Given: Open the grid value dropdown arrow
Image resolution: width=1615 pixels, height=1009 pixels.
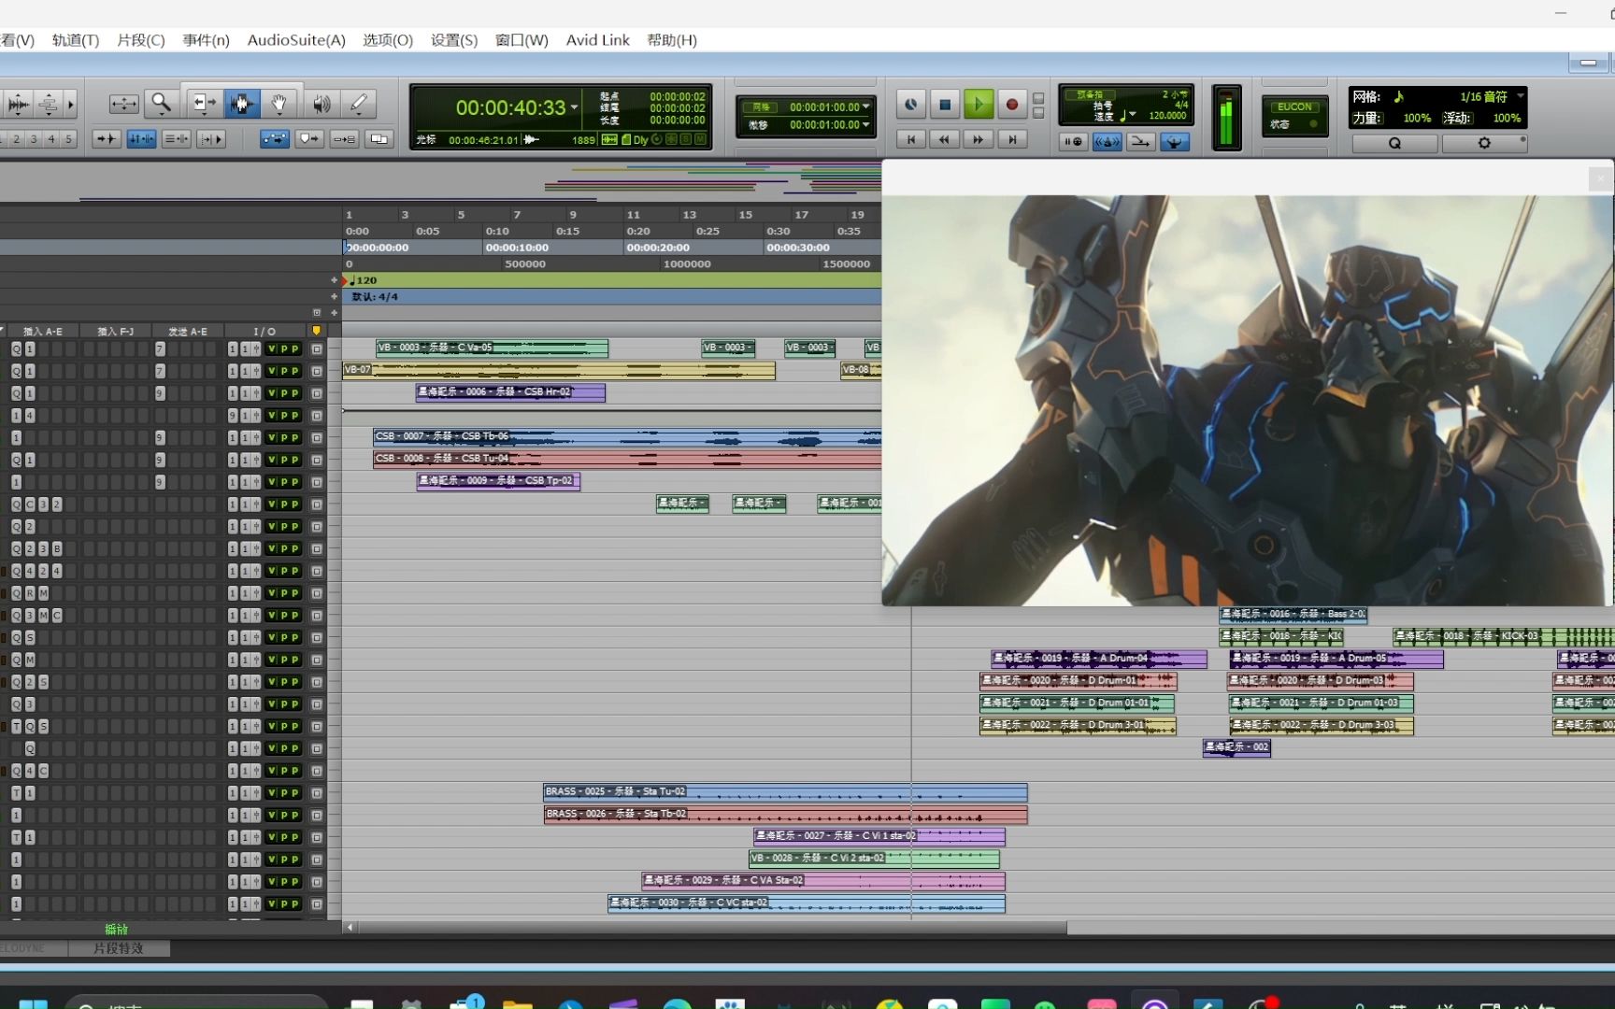Looking at the screenshot, I should pos(866,107).
